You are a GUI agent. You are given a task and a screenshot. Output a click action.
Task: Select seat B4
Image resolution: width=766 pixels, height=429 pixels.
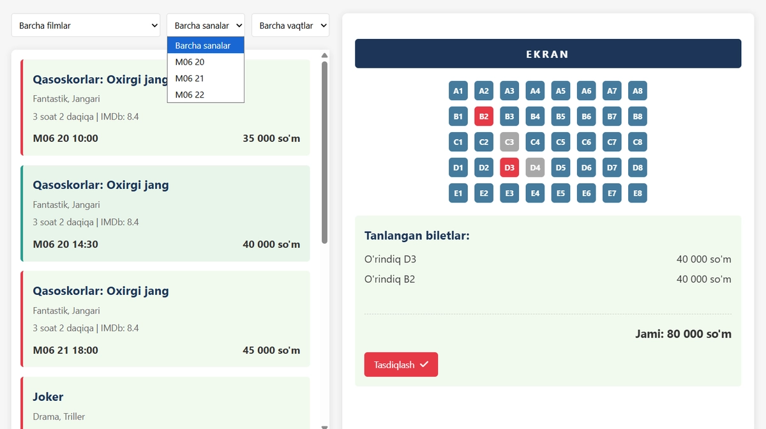coord(535,116)
